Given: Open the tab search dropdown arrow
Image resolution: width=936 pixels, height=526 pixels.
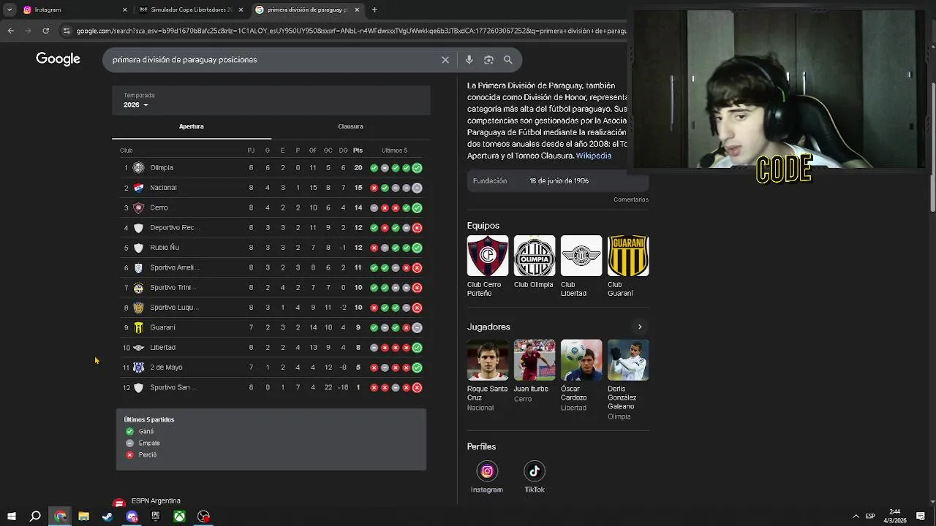Looking at the screenshot, I should click(x=10, y=9).
